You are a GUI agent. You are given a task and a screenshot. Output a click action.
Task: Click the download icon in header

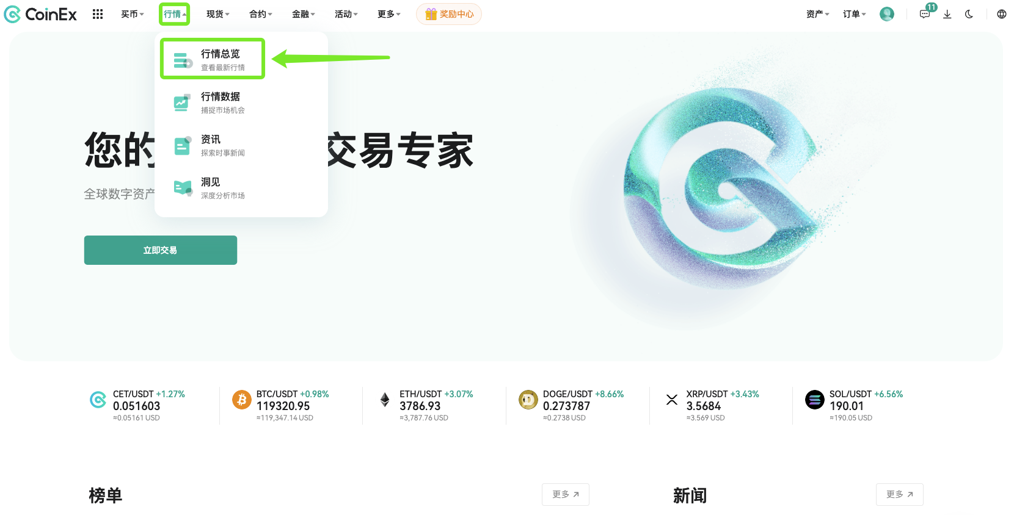(947, 14)
